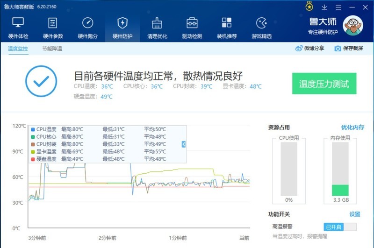374x248 pixels.
Task: Click the 当温度过高时，报警提醒 description
Action: point(300,236)
